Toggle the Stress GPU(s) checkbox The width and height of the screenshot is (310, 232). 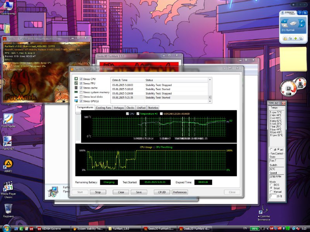click(81, 101)
